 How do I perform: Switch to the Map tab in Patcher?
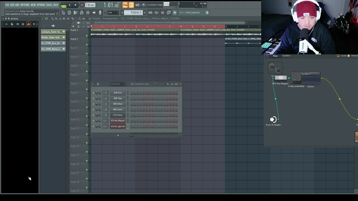click(275, 56)
